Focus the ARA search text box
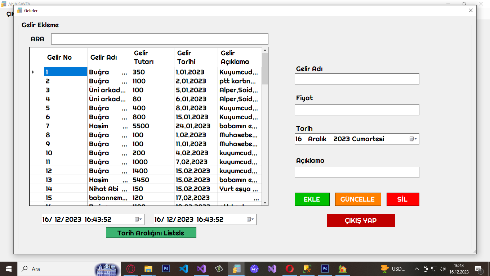 point(160,39)
